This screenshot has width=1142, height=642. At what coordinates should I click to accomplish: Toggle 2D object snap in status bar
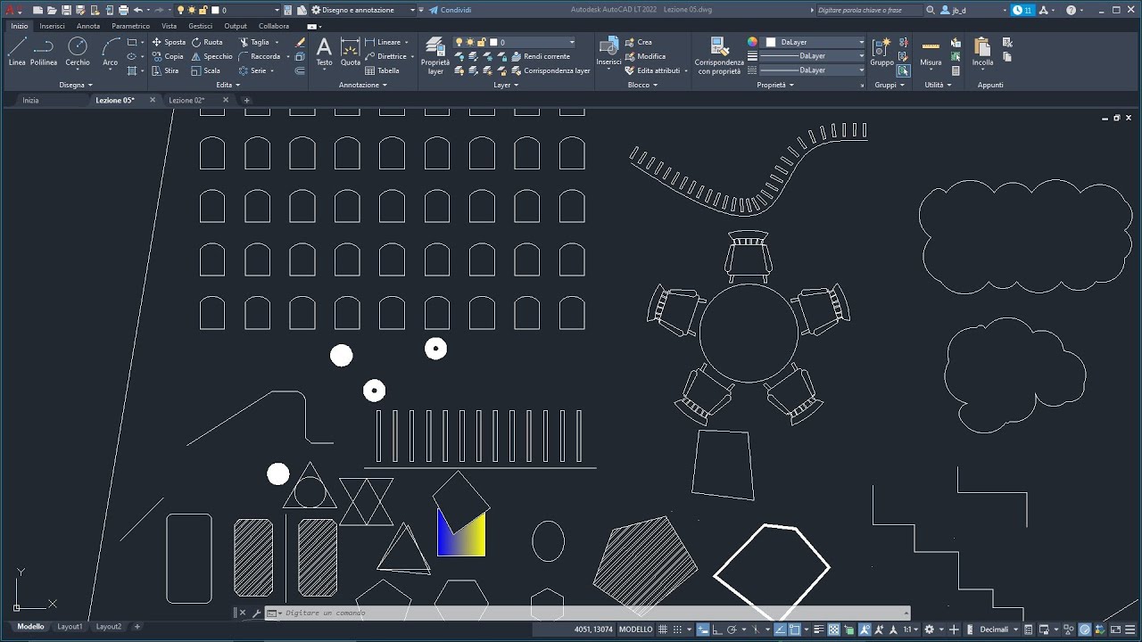click(x=794, y=630)
